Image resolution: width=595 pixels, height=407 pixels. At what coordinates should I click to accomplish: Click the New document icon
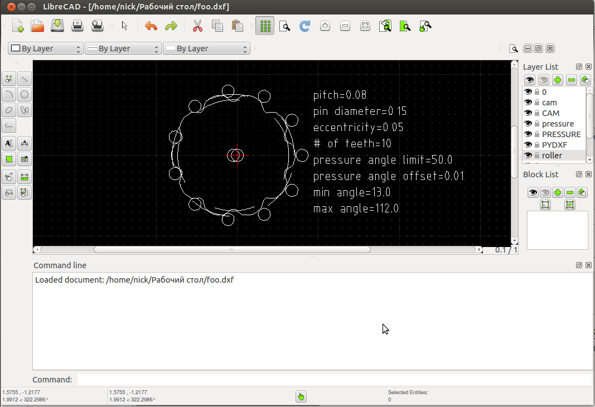18,26
